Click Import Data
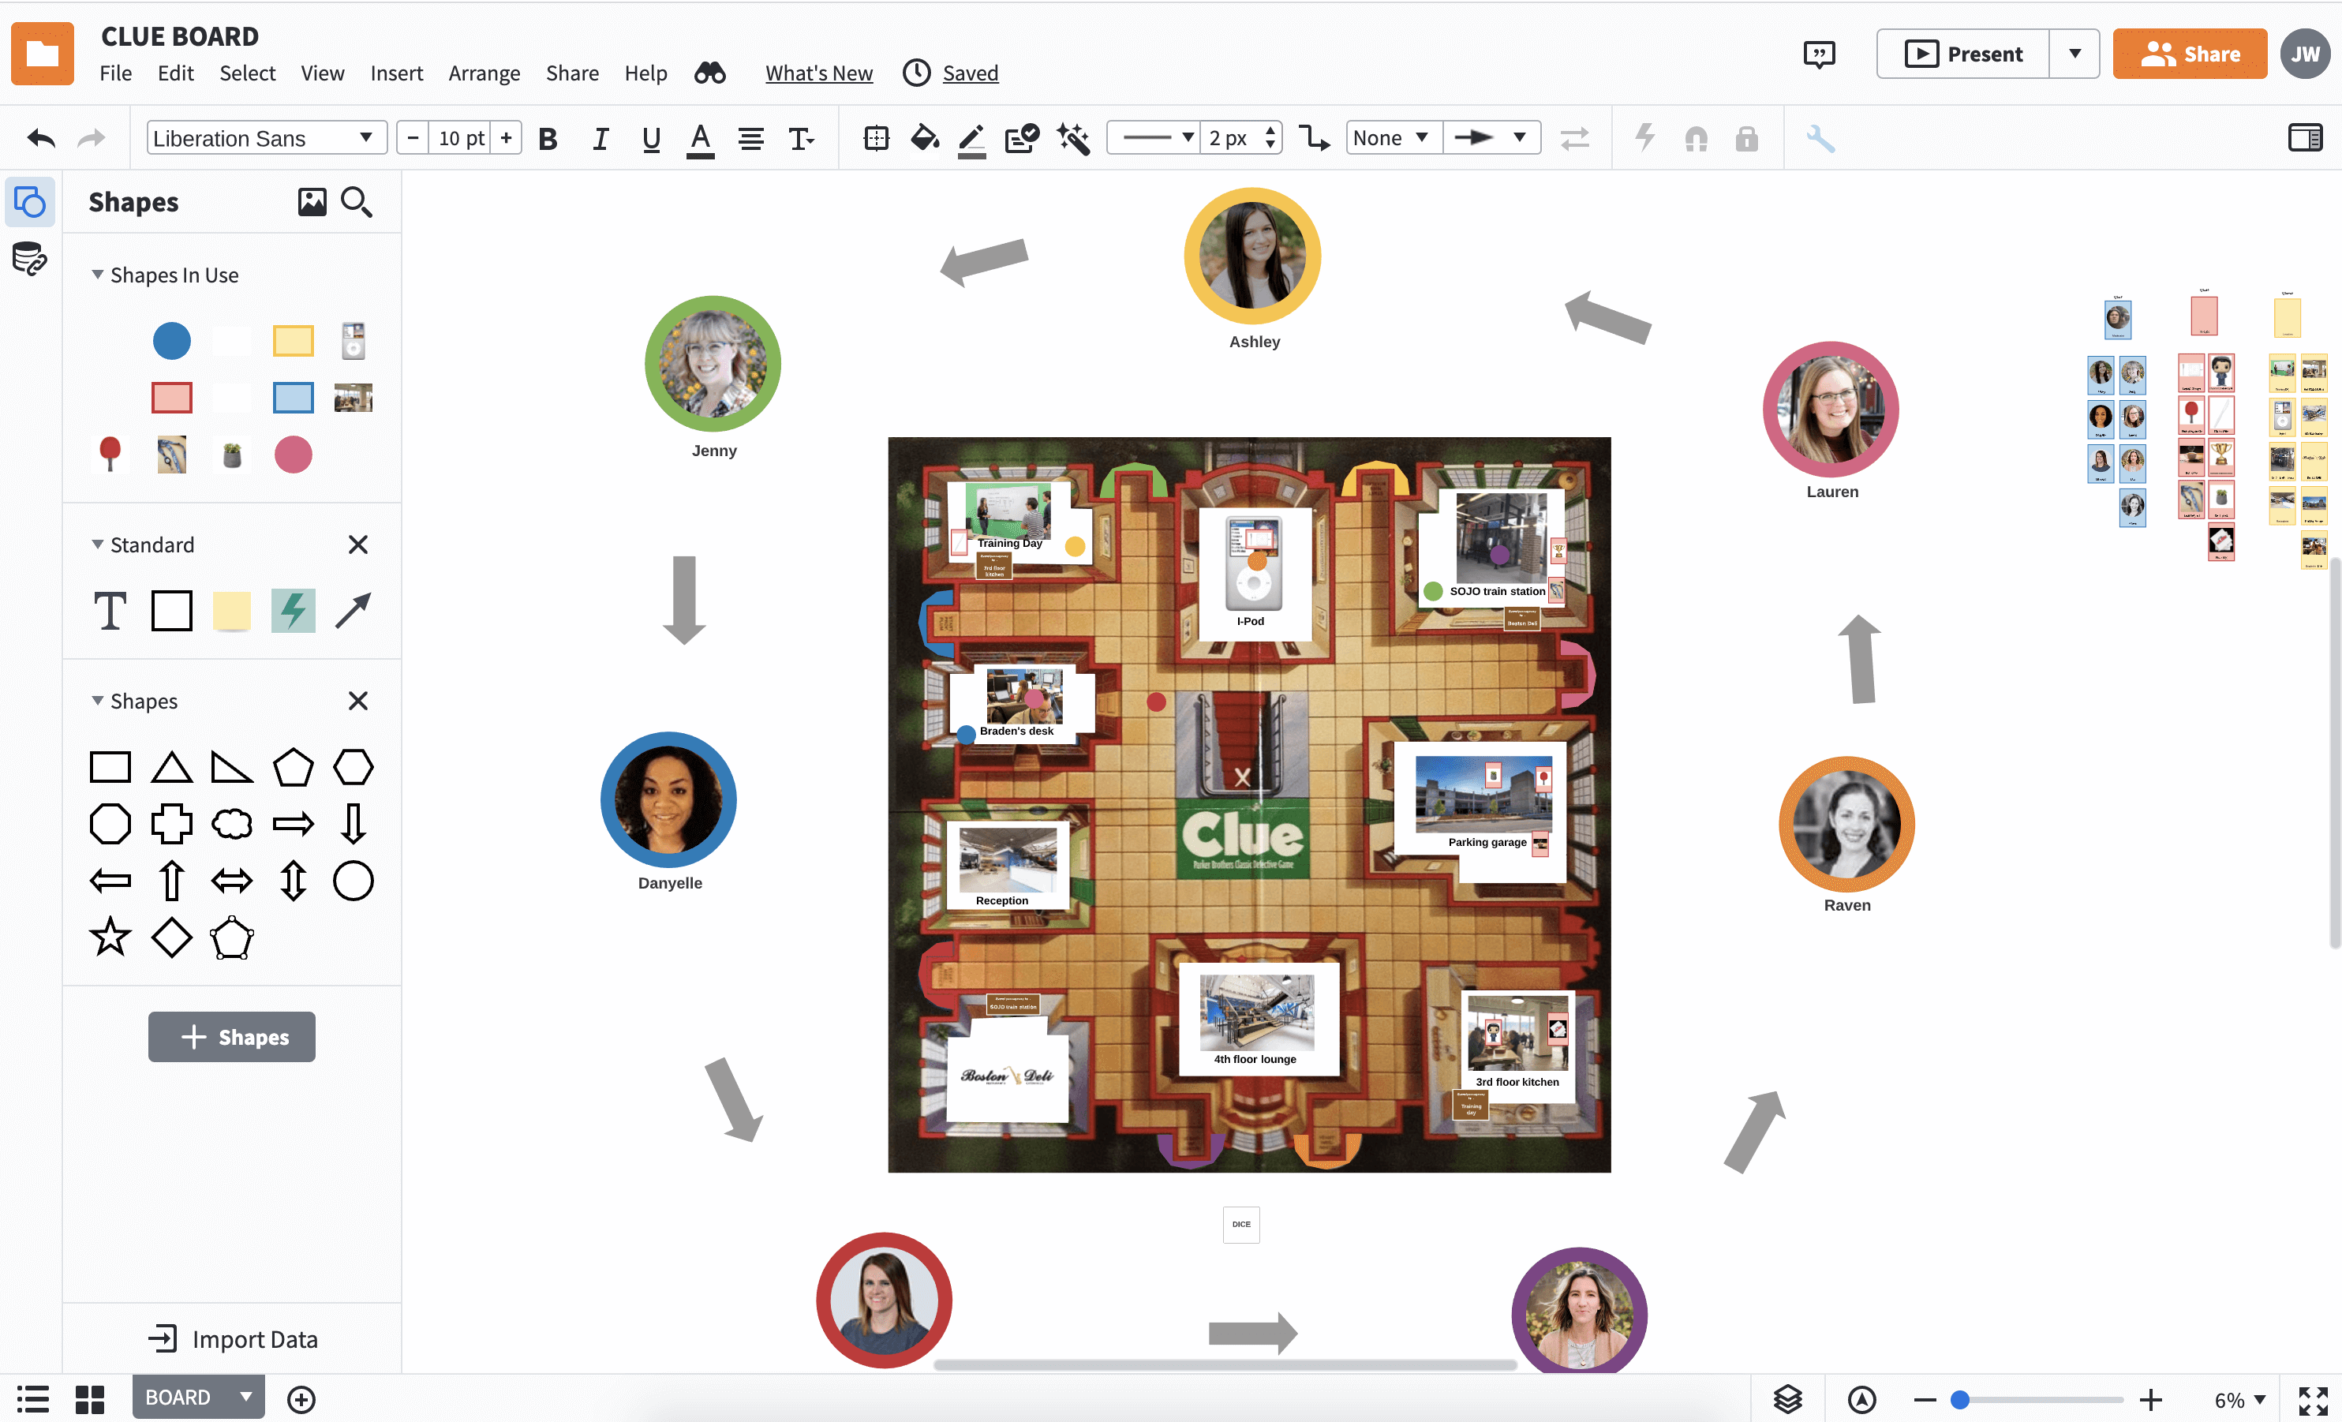 click(234, 1339)
